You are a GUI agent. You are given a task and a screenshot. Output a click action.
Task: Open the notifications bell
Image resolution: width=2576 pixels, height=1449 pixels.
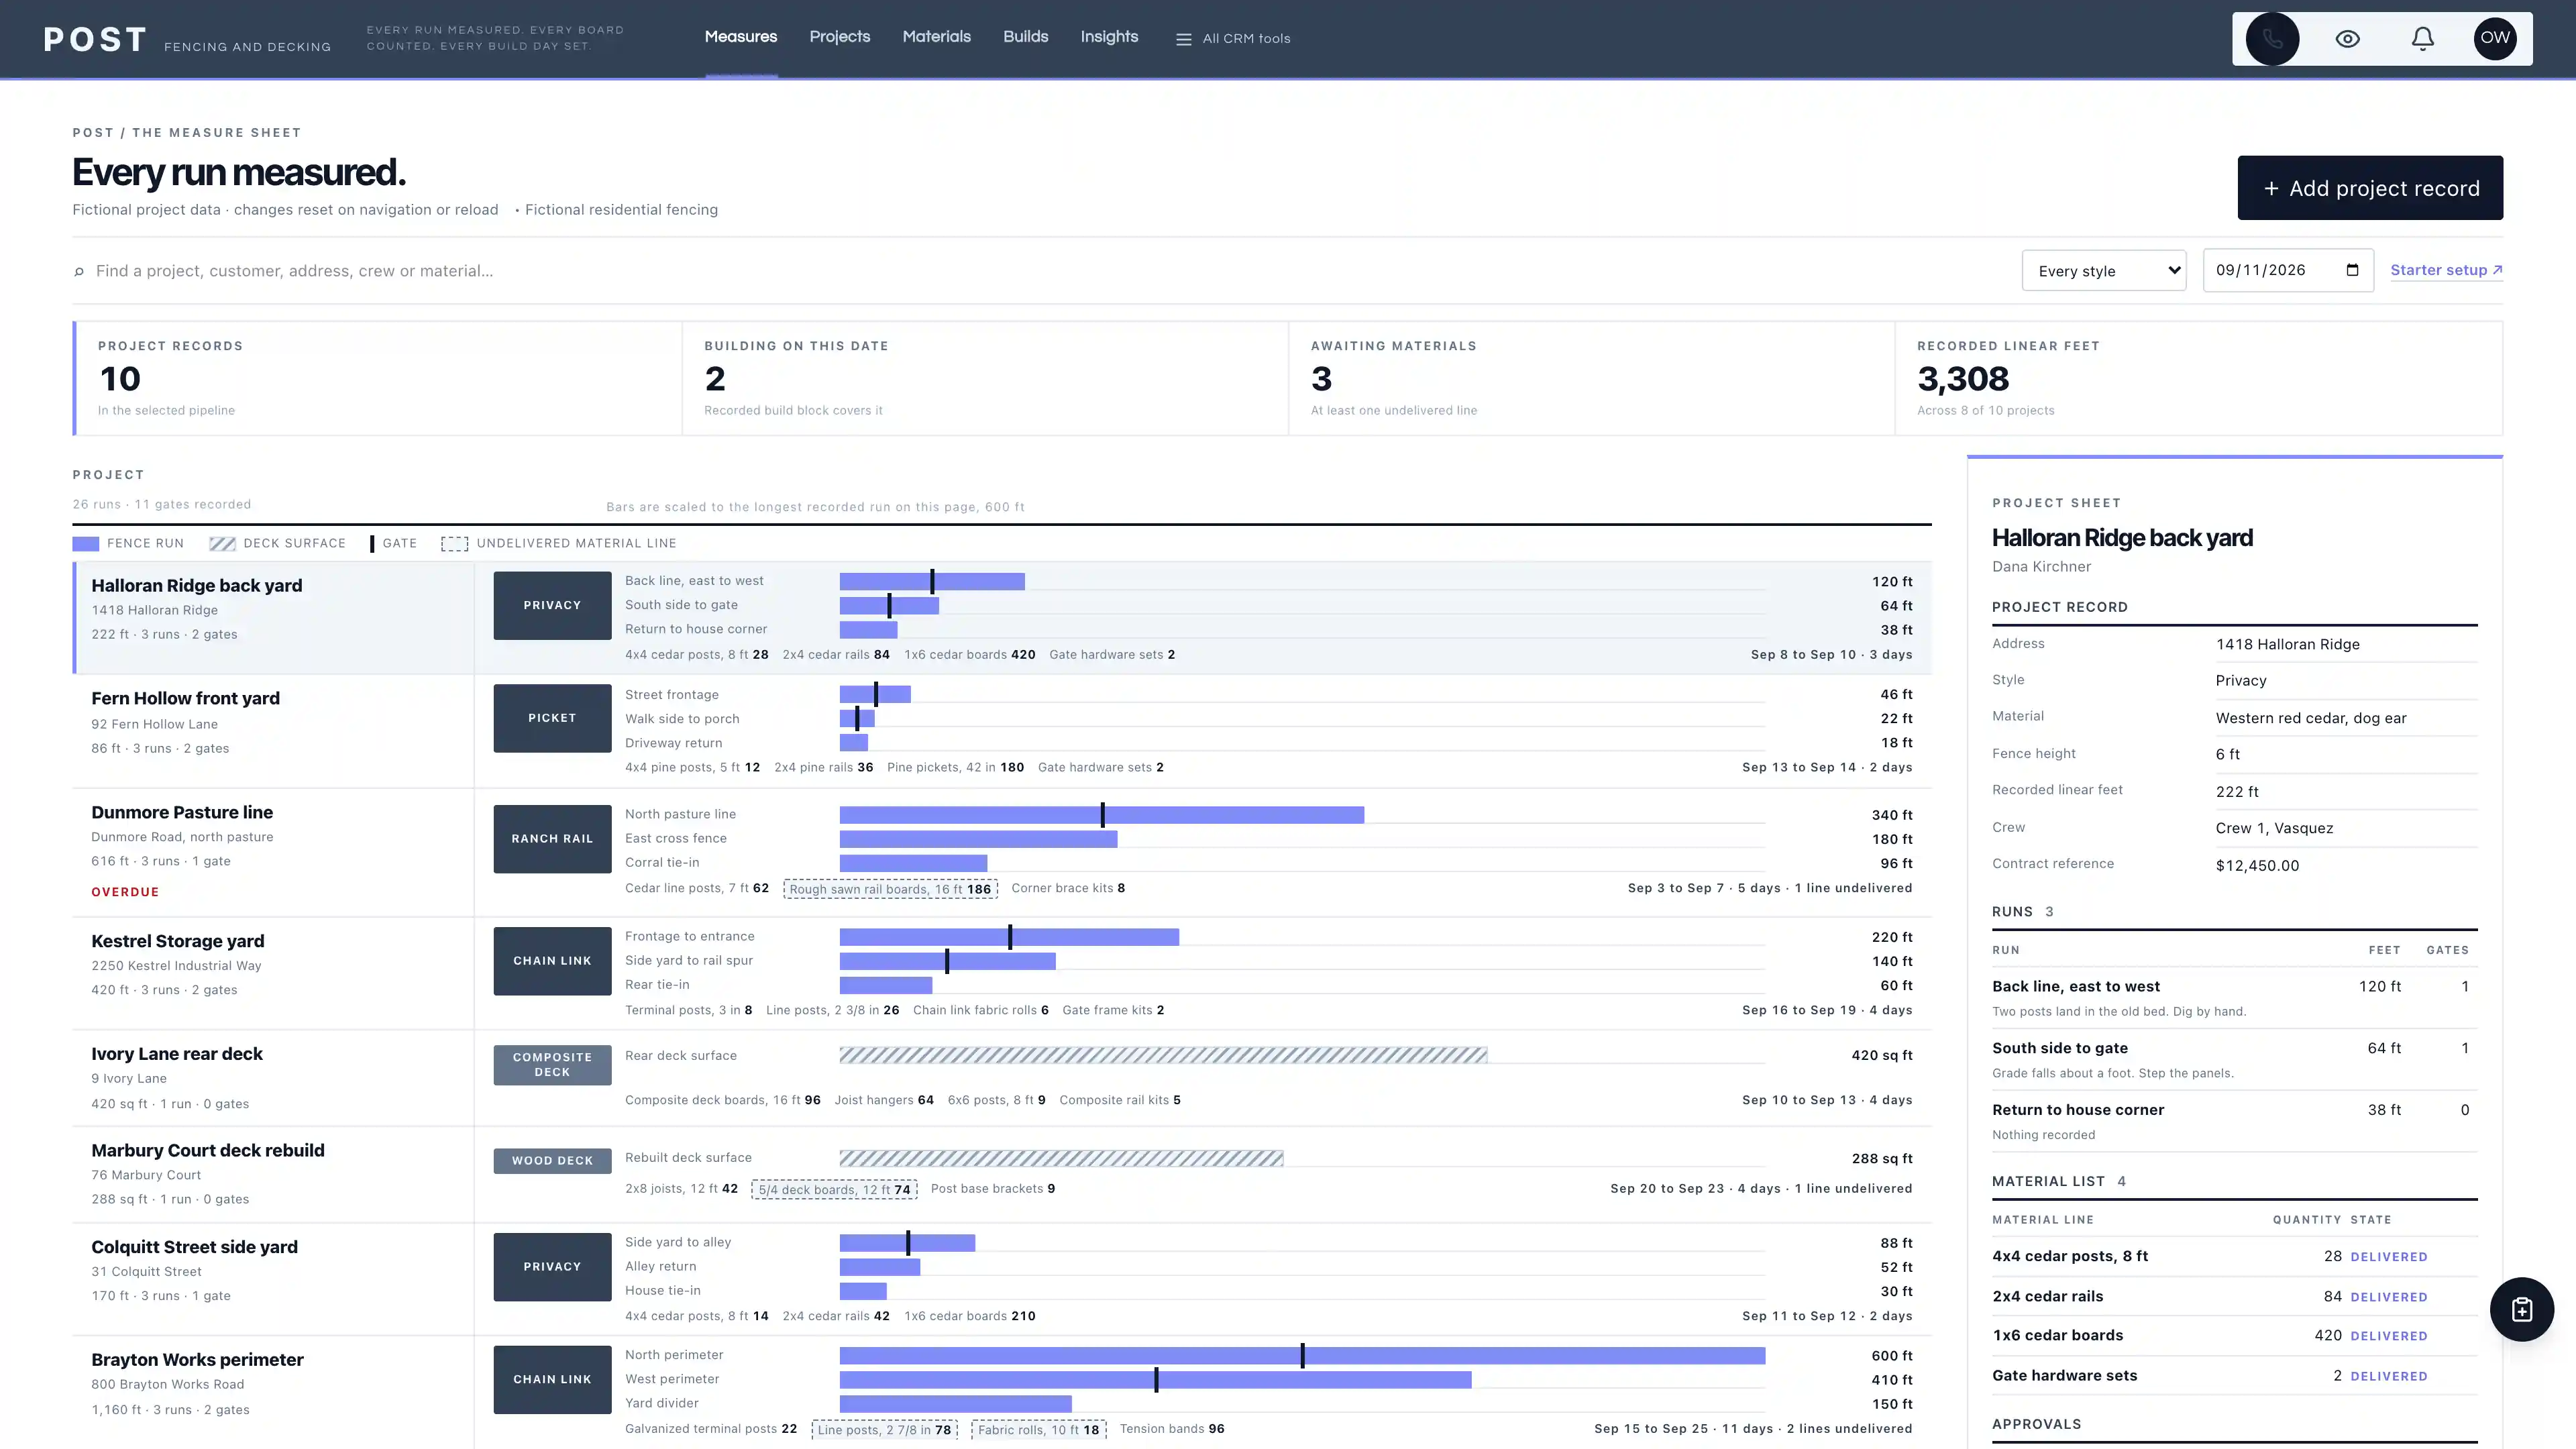click(2422, 39)
